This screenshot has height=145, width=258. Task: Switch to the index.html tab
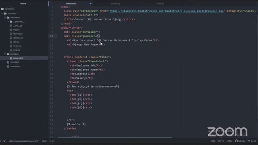pyautogui.click(x=71, y=4)
